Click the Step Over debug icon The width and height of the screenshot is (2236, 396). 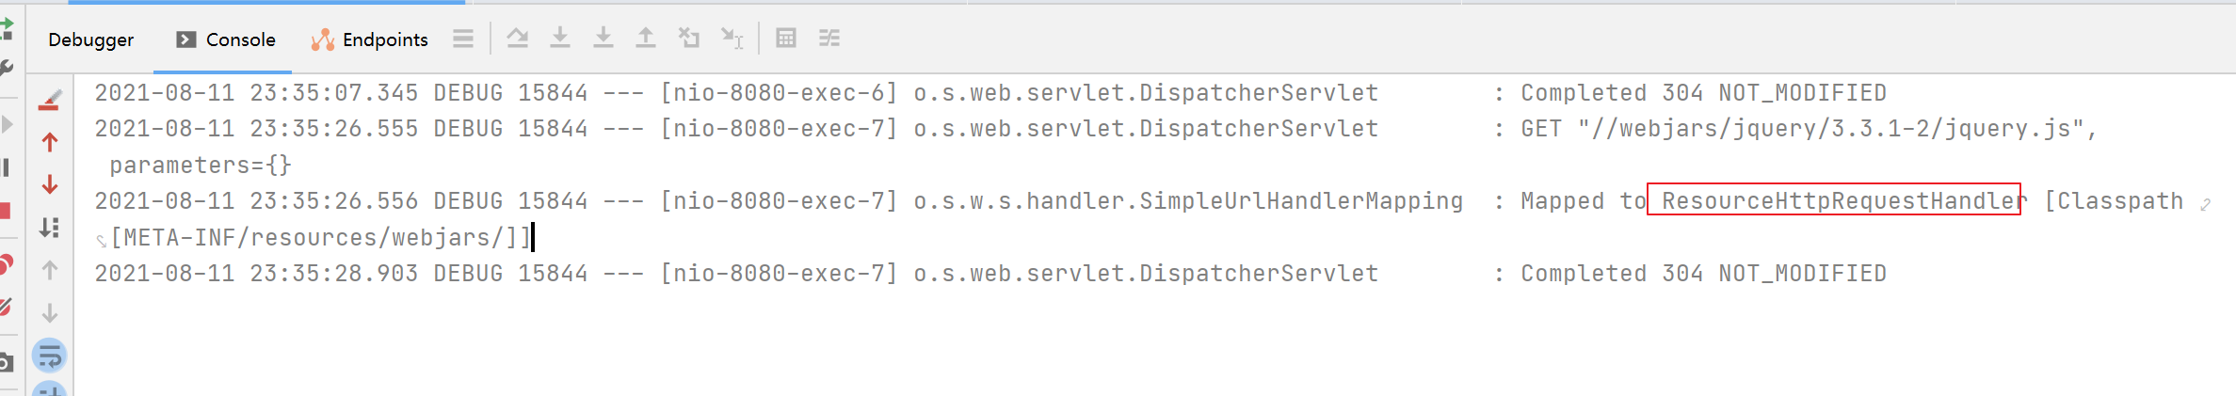(560, 39)
